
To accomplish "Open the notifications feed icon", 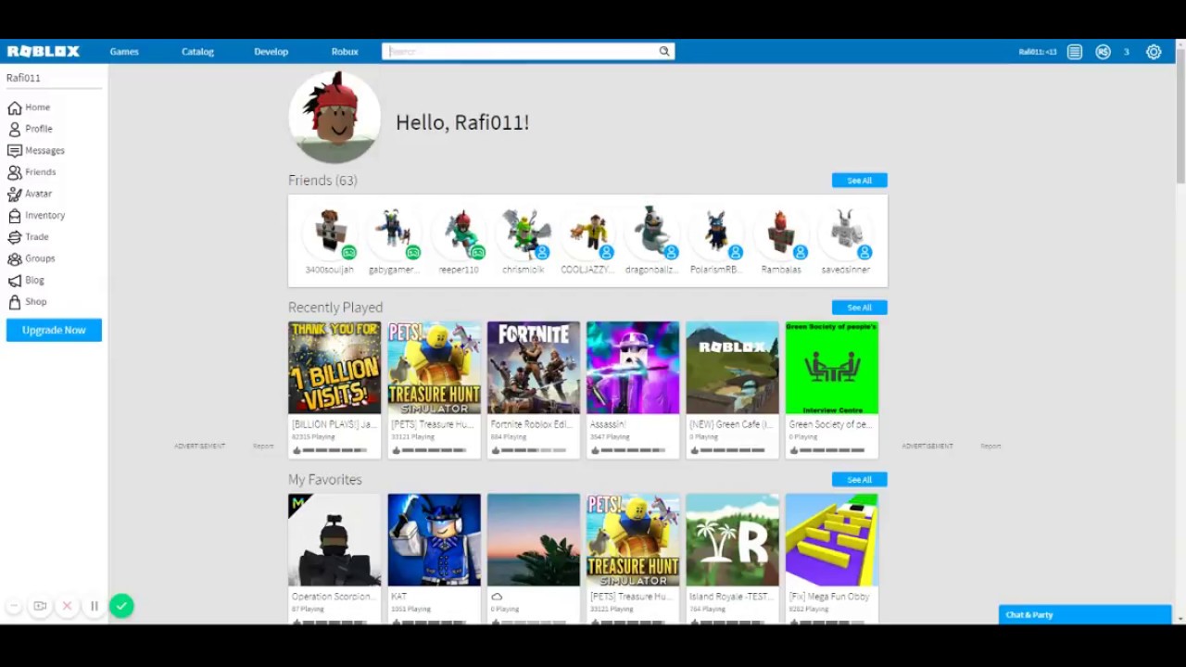I will tap(1075, 52).
